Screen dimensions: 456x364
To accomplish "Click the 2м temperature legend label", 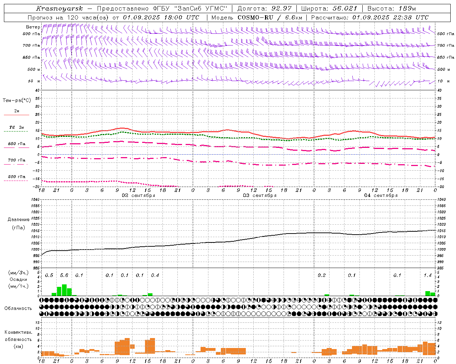I will click(17, 111).
